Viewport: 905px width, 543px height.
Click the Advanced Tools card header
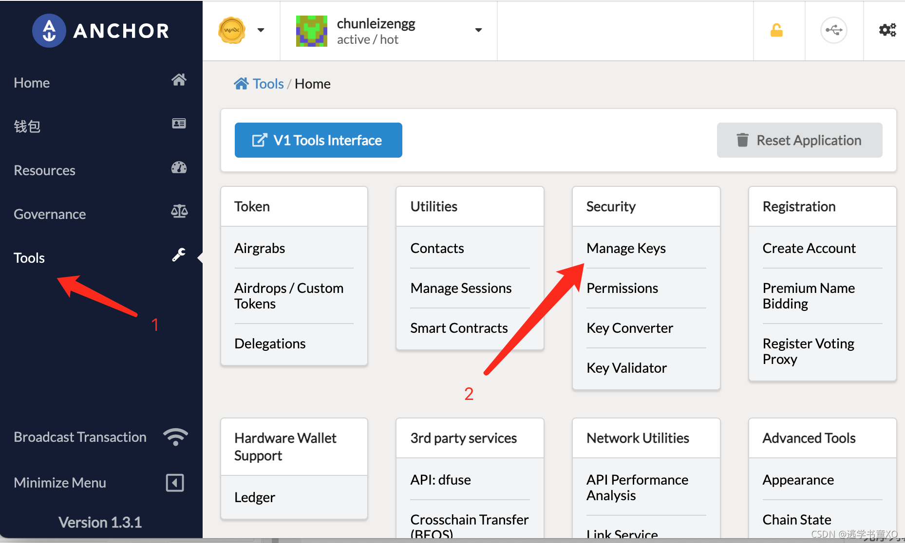click(x=822, y=438)
